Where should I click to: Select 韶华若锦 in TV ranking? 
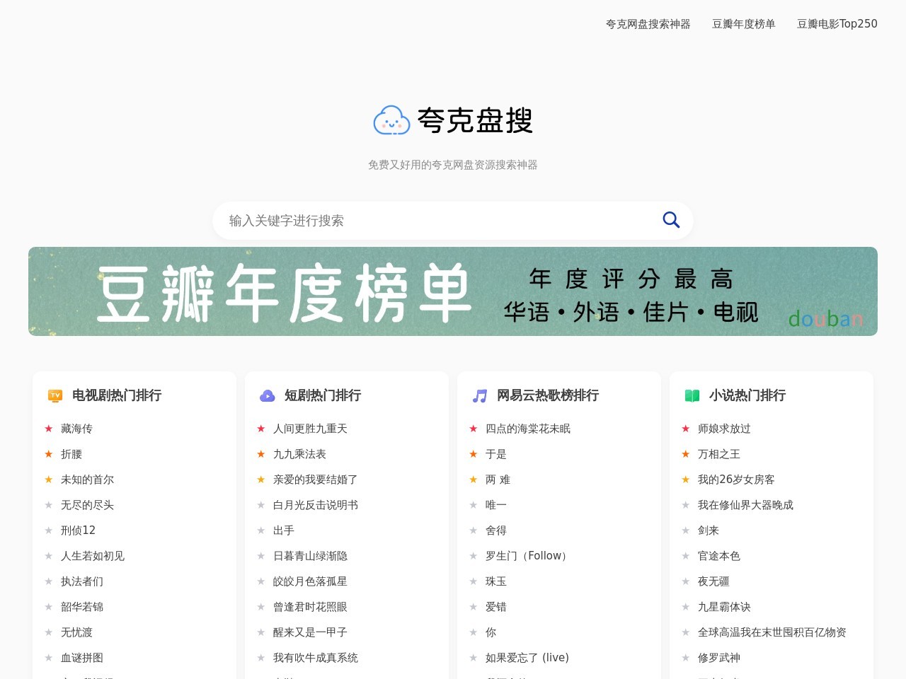[82, 607]
